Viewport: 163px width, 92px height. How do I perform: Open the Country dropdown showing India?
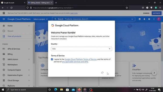(x=81, y=49)
